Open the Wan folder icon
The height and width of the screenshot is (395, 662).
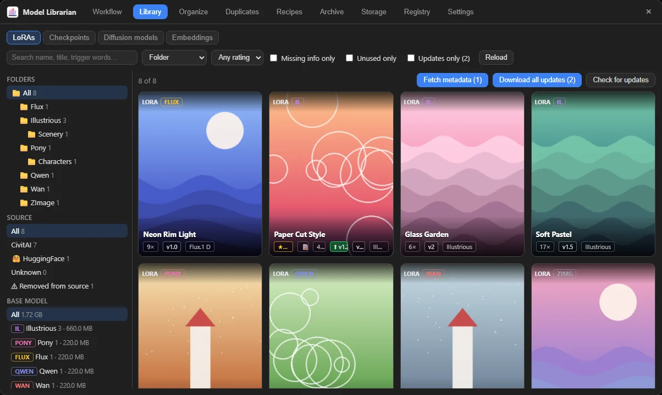coord(24,189)
